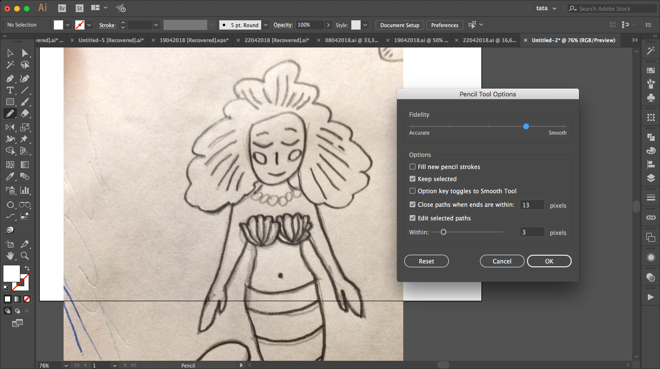
Task: Open the Align panel icon
Action: [x=651, y=165]
